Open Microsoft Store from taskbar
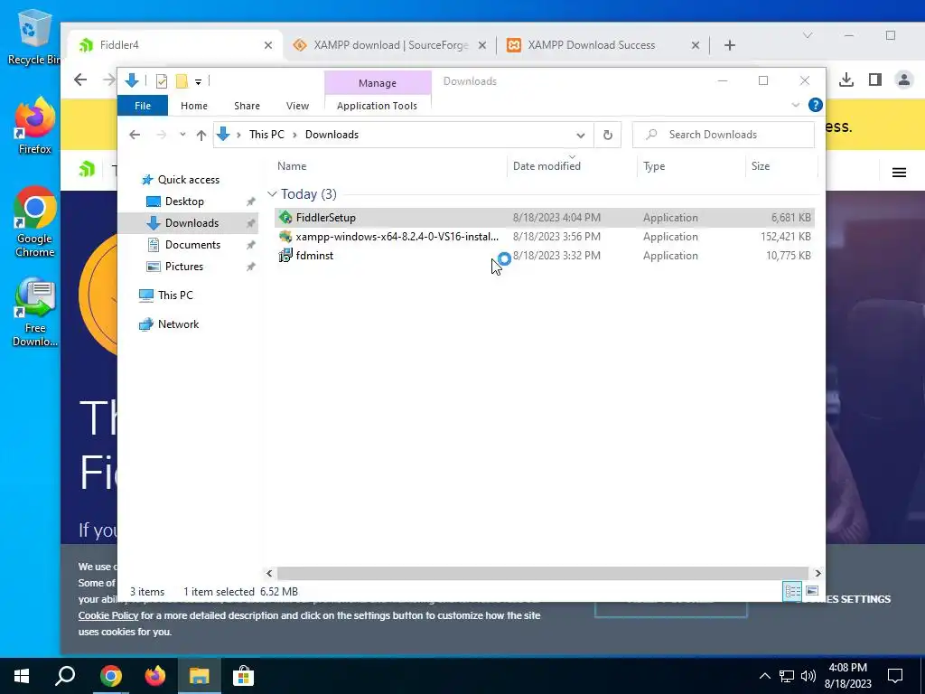The height and width of the screenshot is (694, 925). (243, 676)
